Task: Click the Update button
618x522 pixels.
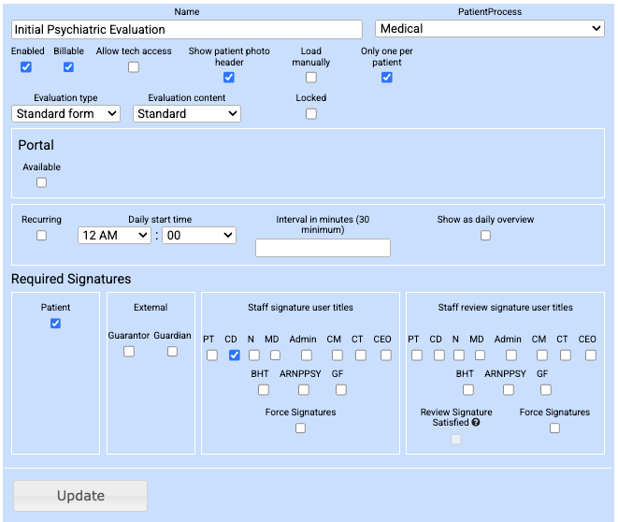Action: tap(80, 496)
